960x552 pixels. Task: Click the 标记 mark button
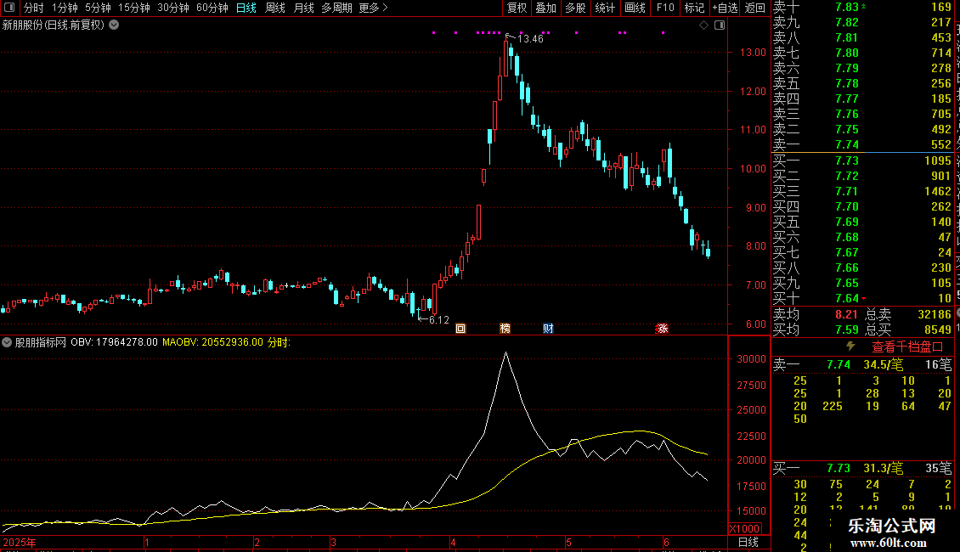[x=694, y=8]
